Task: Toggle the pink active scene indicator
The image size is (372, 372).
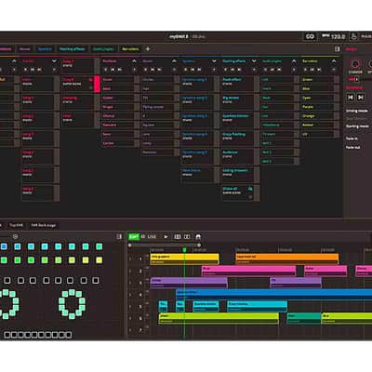Action: (97, 84)
